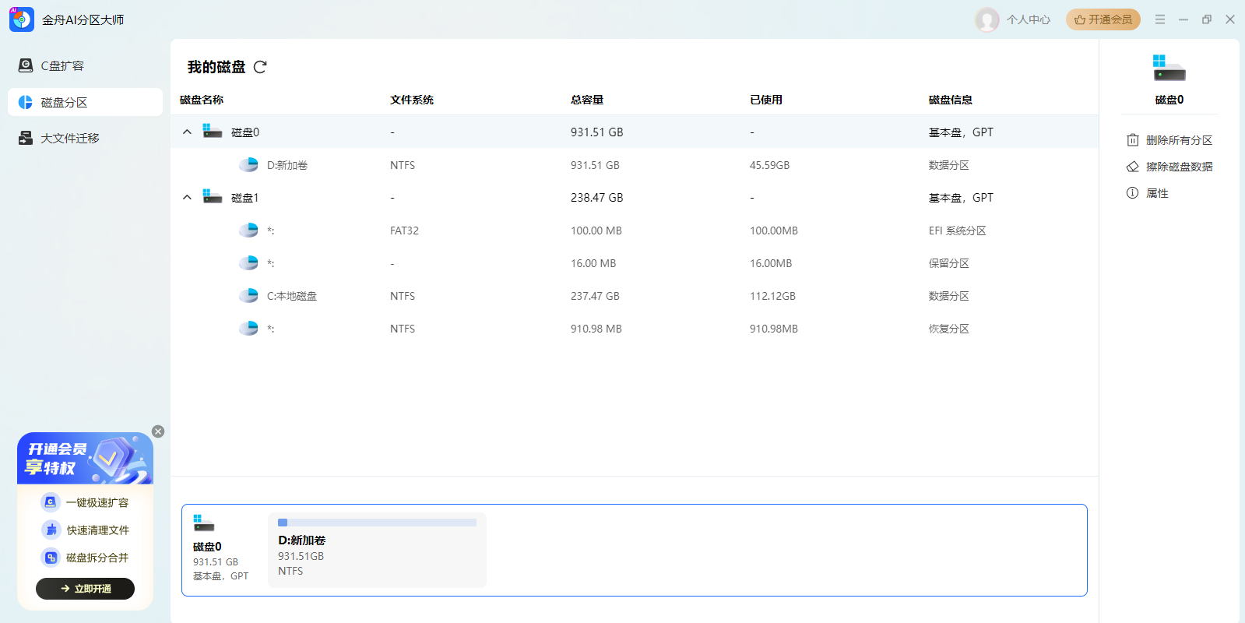Select the D:新加卷 partition row

[x=287, y=165]
